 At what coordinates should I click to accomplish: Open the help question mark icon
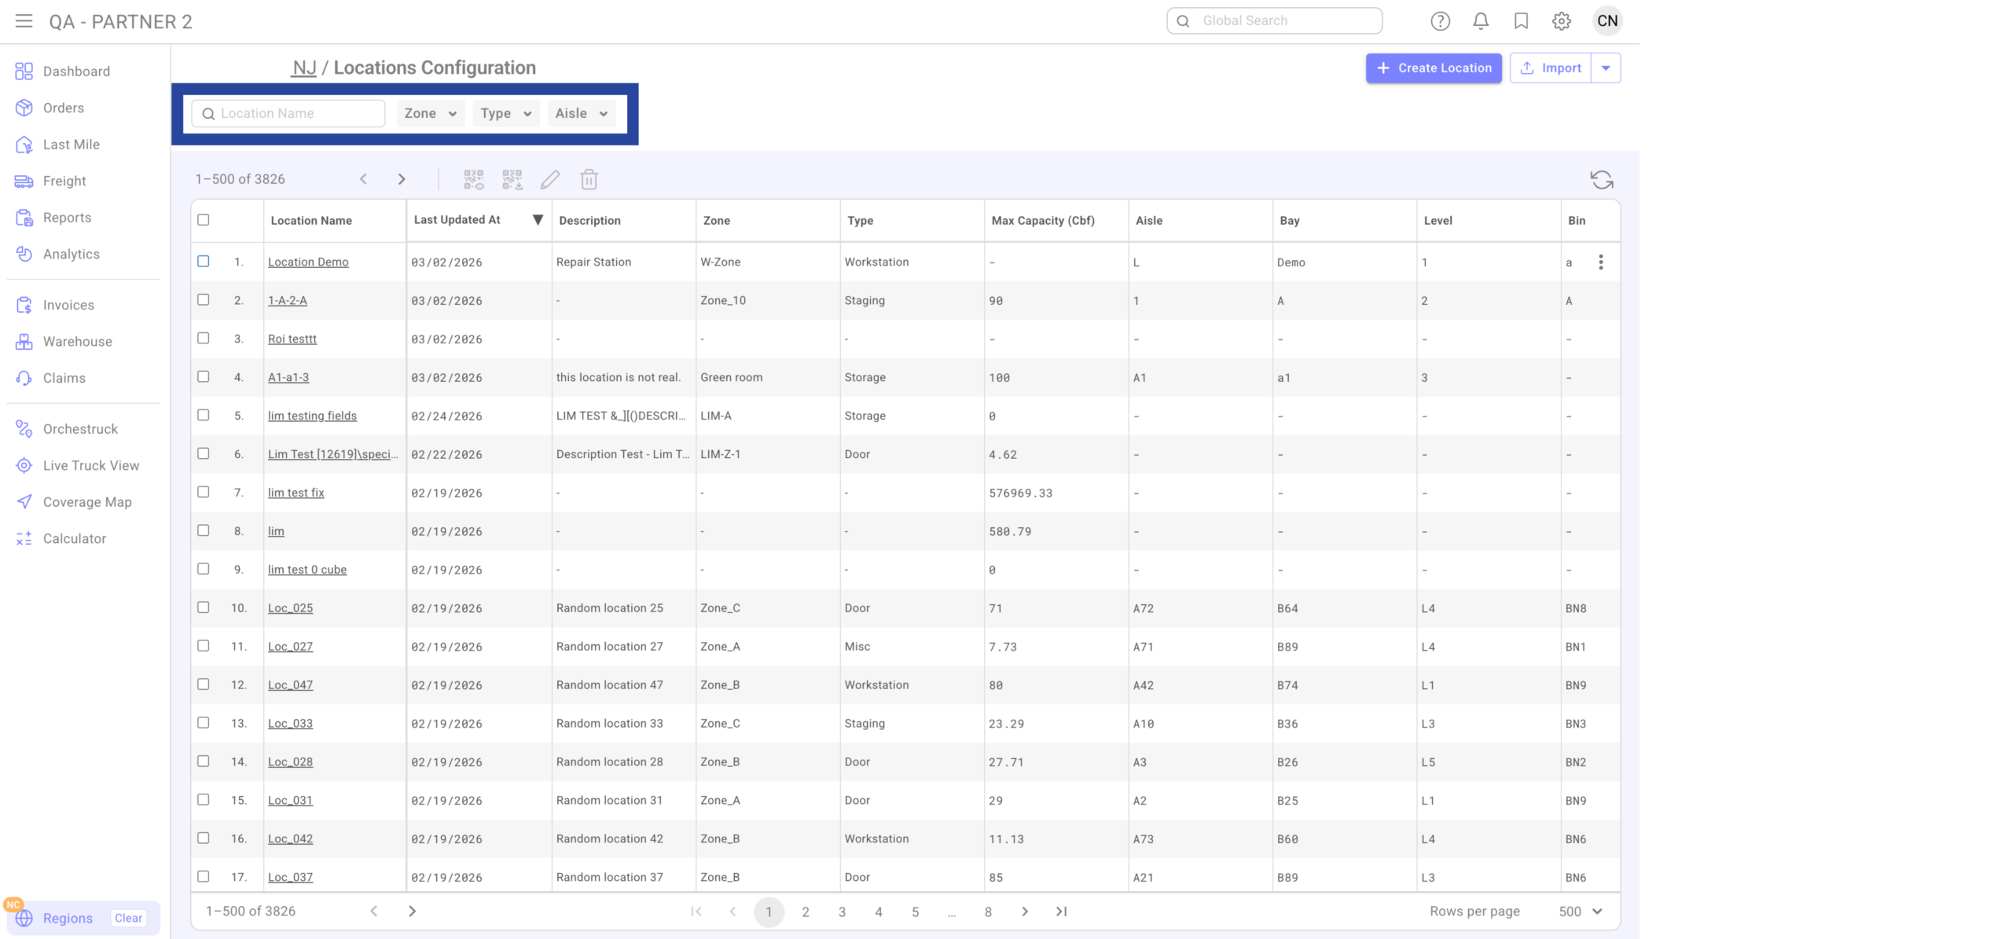pyautogui.click(x=1440, y=21)
